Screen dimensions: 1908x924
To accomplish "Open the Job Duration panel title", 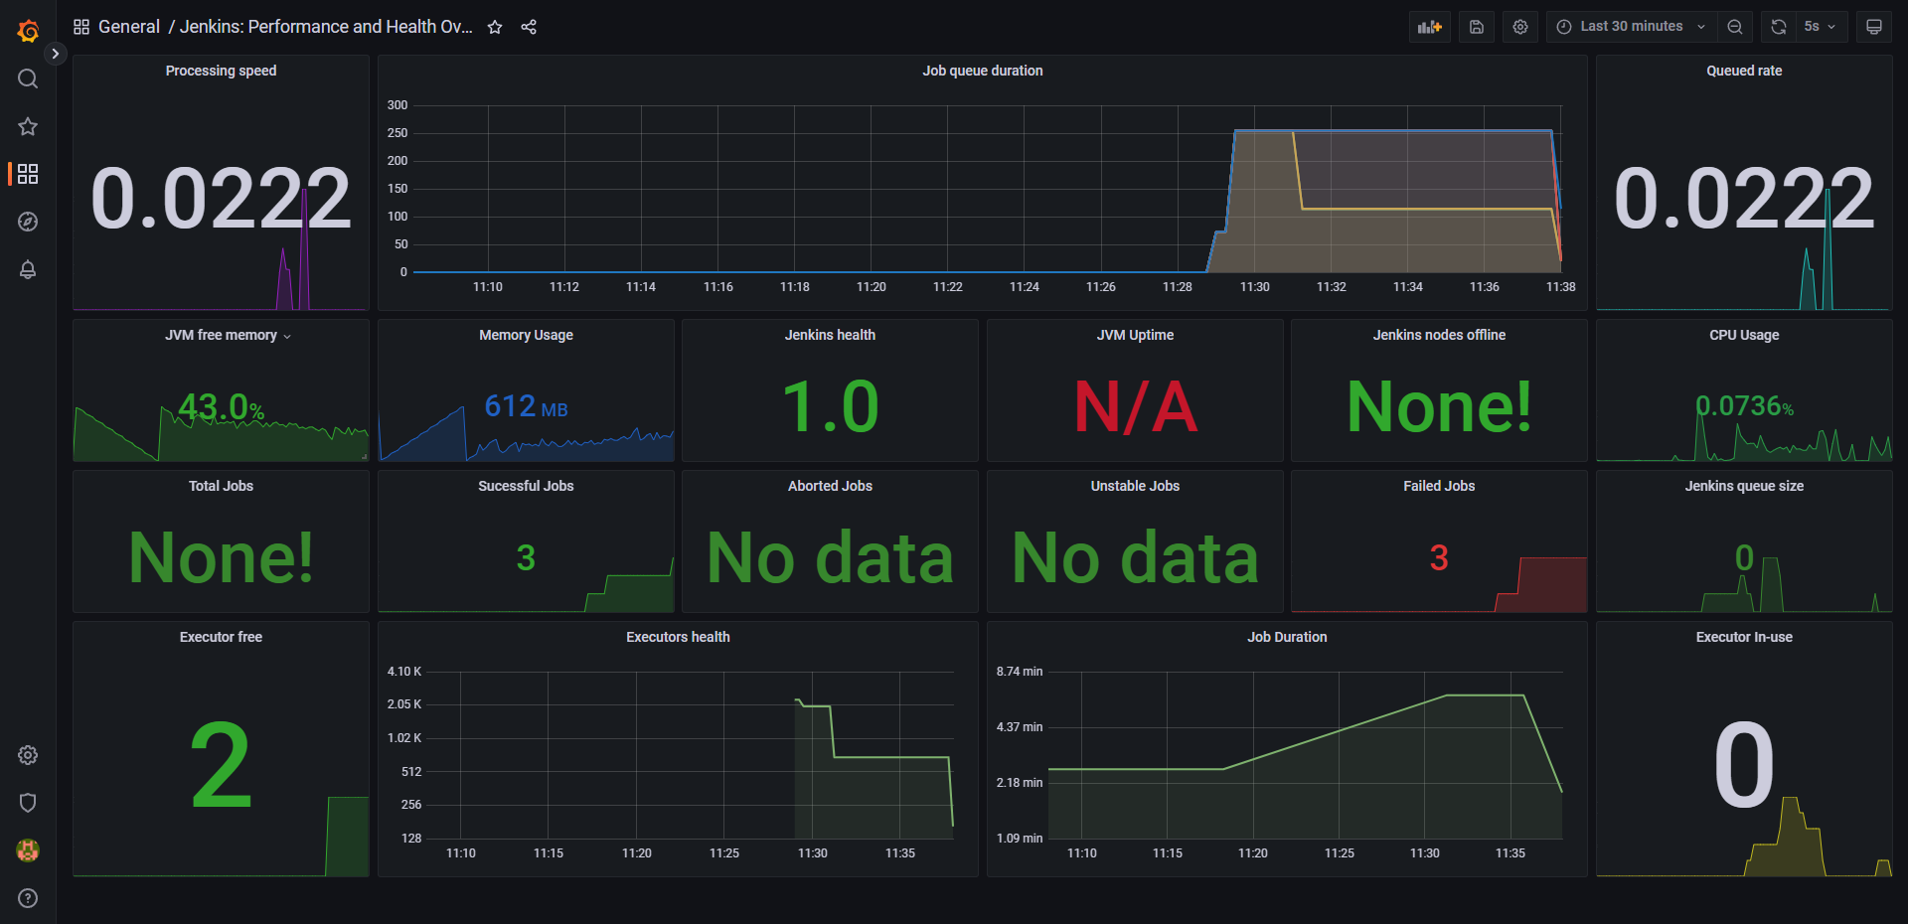I will point(1287,637).
